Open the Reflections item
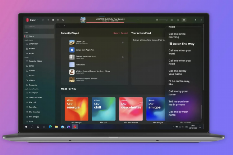 point(94,65)
